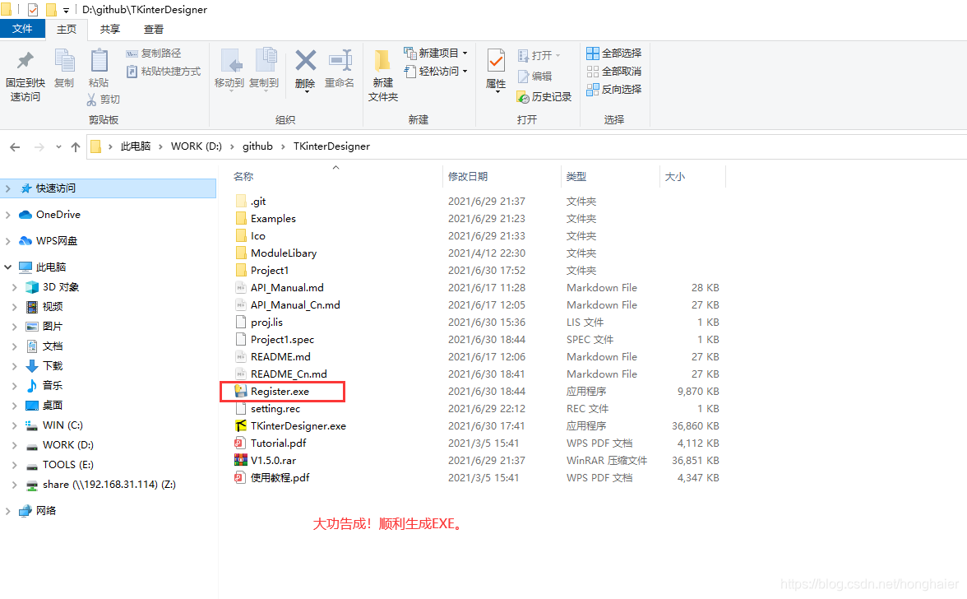Image resolution: width=967 pixels, height=599 pixels.
Task: Click History (历史记录) button
Action: tap(544, 97)
